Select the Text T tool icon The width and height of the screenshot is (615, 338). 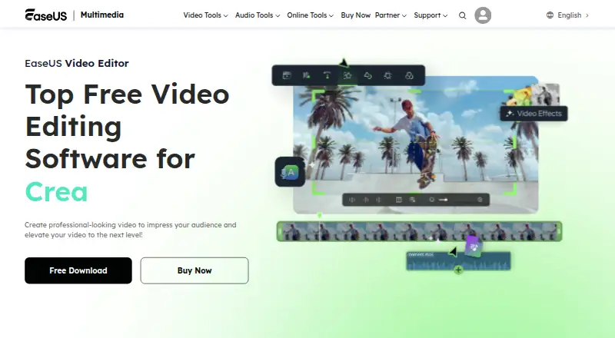[x=327, y=75]
